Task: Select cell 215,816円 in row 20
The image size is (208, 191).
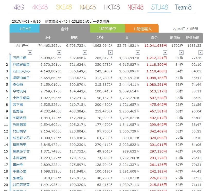Action: coord(158,185)
